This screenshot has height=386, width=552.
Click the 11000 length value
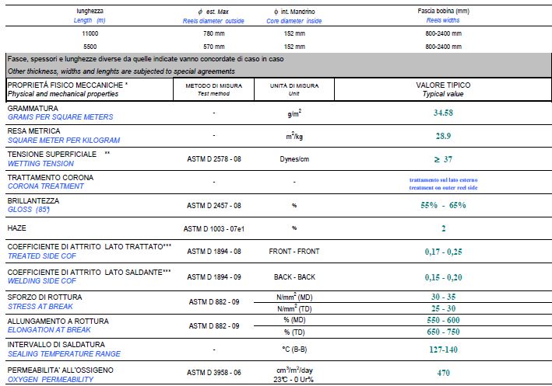coord(88,33)
